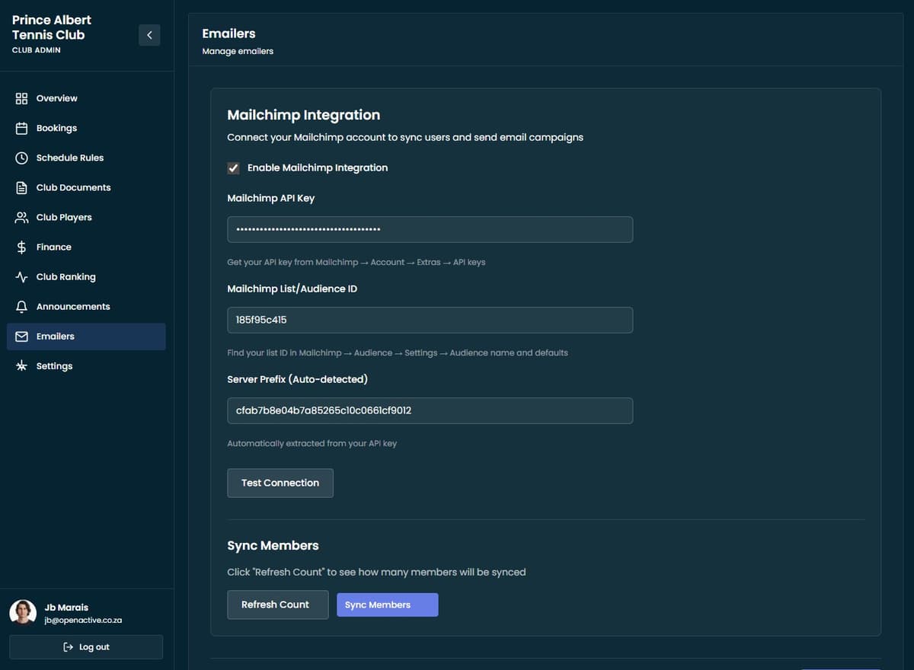This screenshot has width=914, height=670.
Task: Click the Mailchimp API Key field
Action: point(430,228)
